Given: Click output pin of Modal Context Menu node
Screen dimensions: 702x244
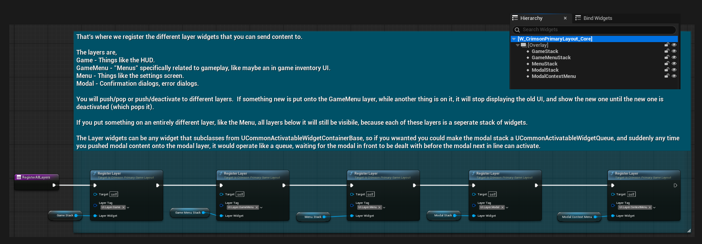Looking at the screenshot, I should (596, 217).
